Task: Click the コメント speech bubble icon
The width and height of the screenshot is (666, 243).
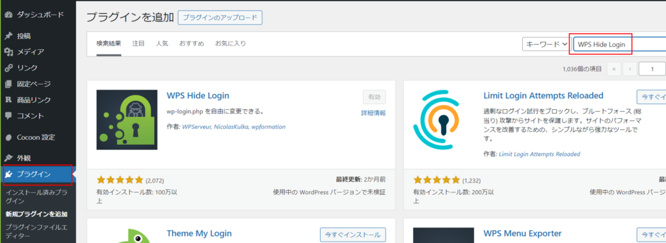Action: pyautogui.click(x=8, y=116)
